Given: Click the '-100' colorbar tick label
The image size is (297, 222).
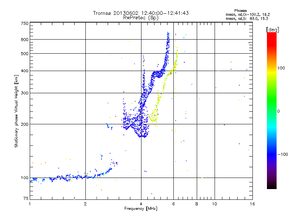Looking at the screenshot, I should click(x=283, y=154).
